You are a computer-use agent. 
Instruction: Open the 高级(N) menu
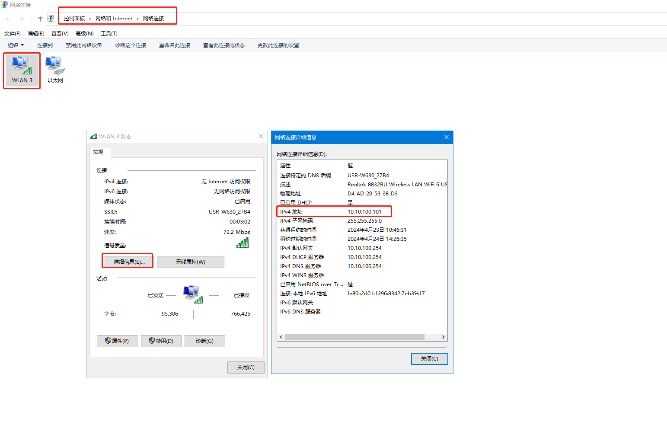point(84,34)
